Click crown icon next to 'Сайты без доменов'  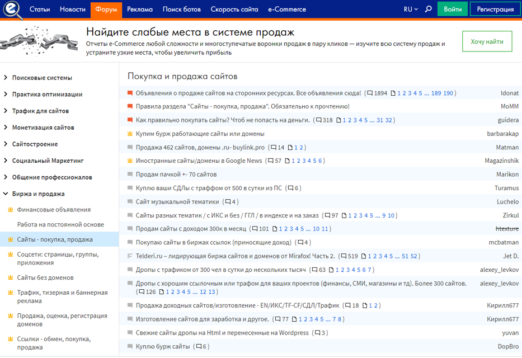(10, 277)
